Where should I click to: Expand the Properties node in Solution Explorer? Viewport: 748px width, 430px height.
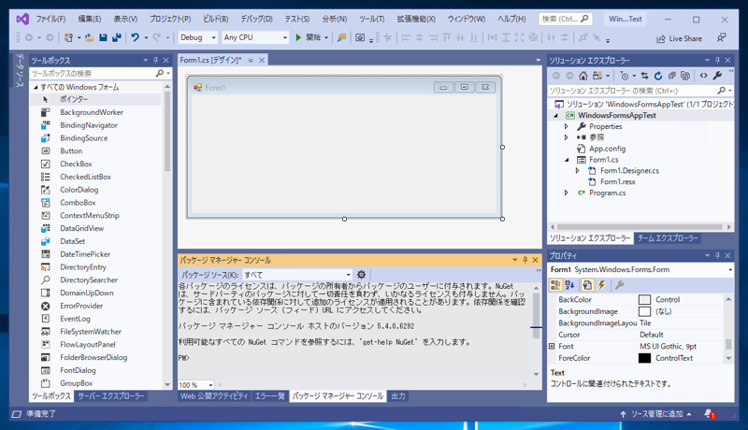[567, 126]
